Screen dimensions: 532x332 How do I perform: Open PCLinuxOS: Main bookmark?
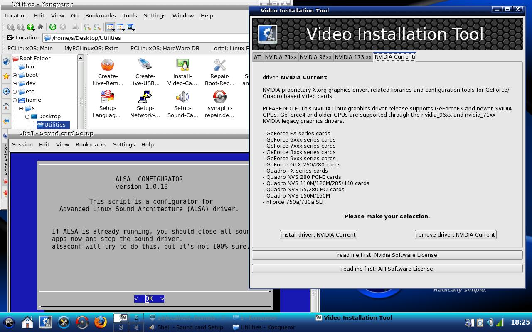(x=30, y=48)
